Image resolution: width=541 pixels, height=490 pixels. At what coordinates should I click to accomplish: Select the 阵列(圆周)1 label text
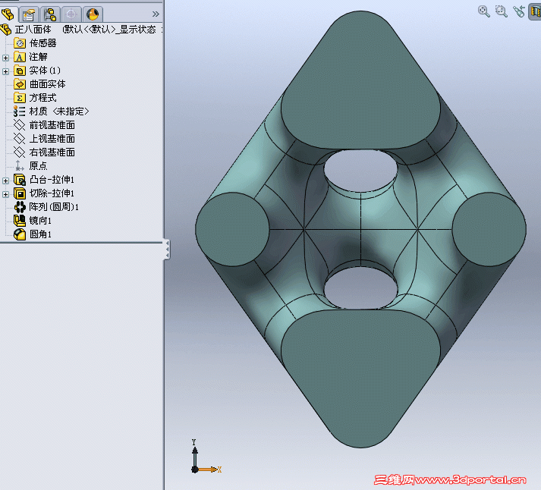click(x=54, y=207)
